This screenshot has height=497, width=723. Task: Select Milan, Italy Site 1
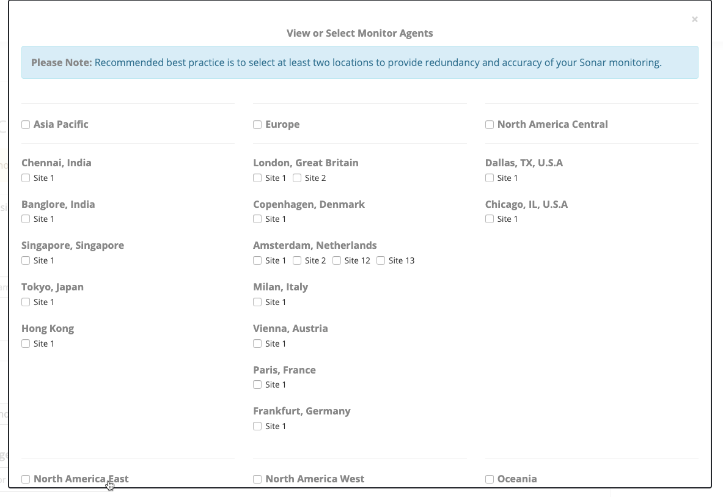257,302
